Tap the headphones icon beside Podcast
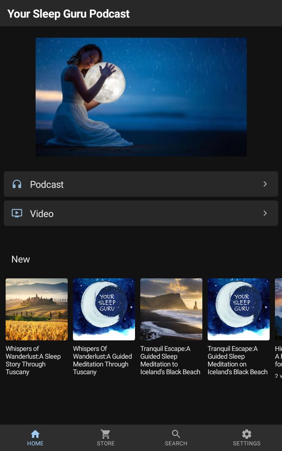 click(x=17, y=184)
